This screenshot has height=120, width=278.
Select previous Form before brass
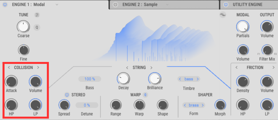[x=185, y=105]
